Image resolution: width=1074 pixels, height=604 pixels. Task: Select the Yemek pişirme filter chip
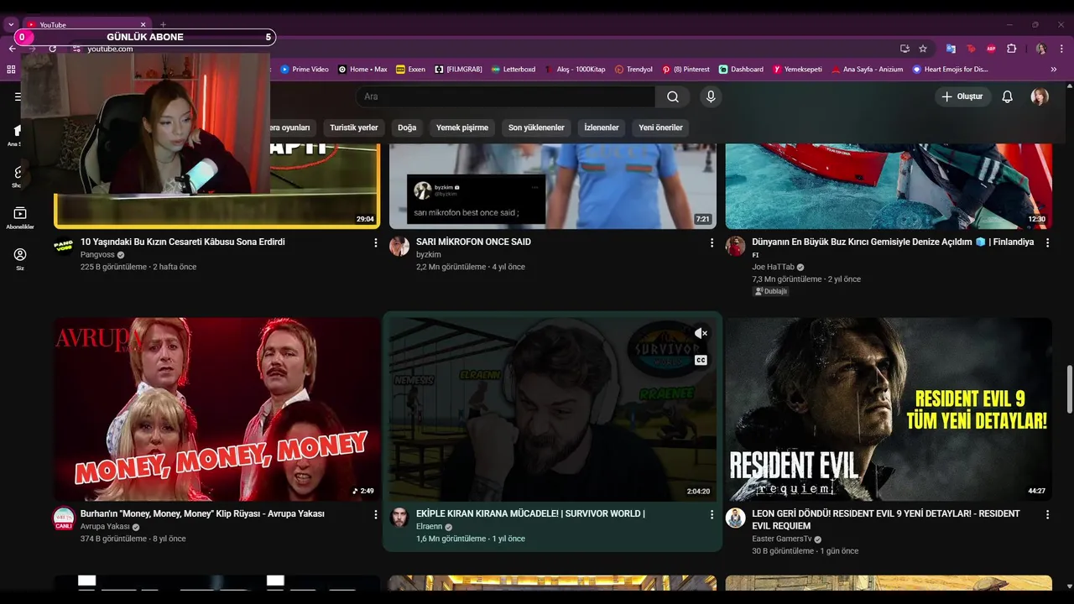pyautogui.click(x=462, y=128)
